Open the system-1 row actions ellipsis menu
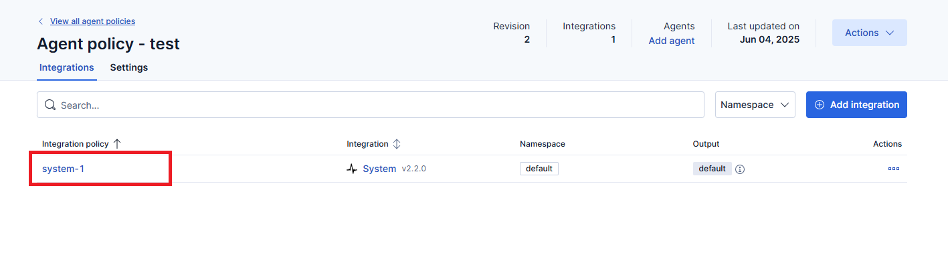The width and height of the screenshot is (948, 264). (894, 169)
